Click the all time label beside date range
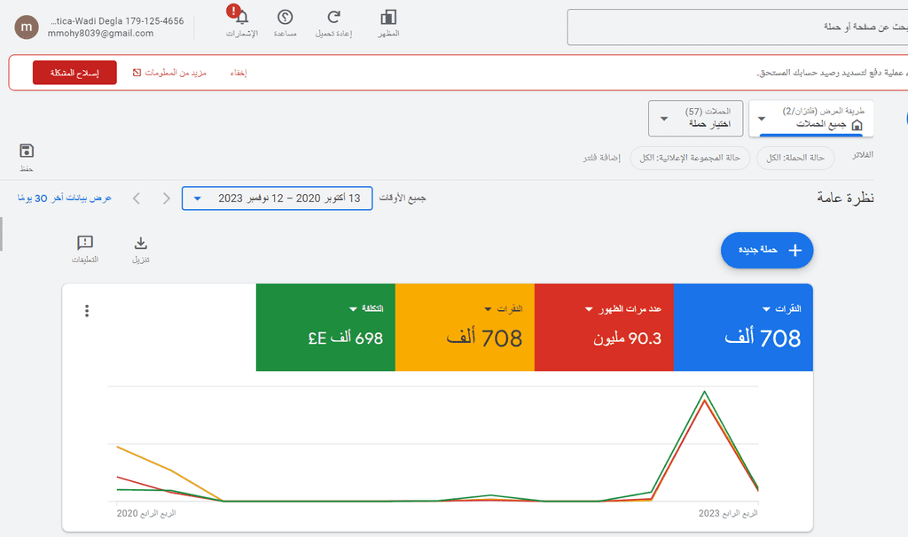This screenshot has width=908, height=537. pos(403,198)
